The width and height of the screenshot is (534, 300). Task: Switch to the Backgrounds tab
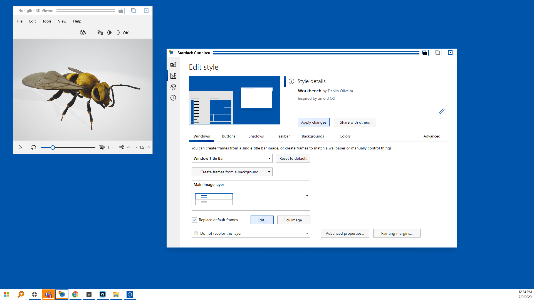coord(313,136)
